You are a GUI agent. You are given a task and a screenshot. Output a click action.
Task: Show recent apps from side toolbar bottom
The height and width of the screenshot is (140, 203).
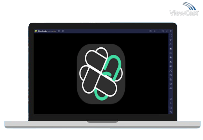point(171,112)
